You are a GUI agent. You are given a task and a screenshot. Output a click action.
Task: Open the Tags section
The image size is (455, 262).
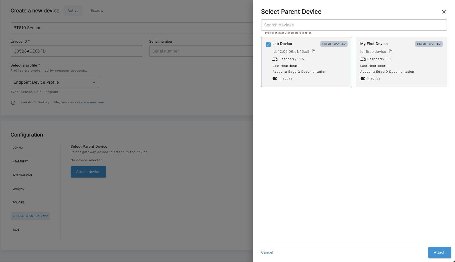pyautogui.click(x=16, y=230)
